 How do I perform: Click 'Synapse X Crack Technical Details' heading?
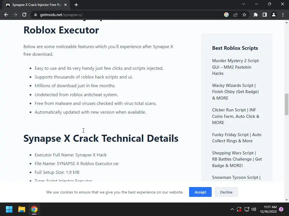click(x=101, y=138)
